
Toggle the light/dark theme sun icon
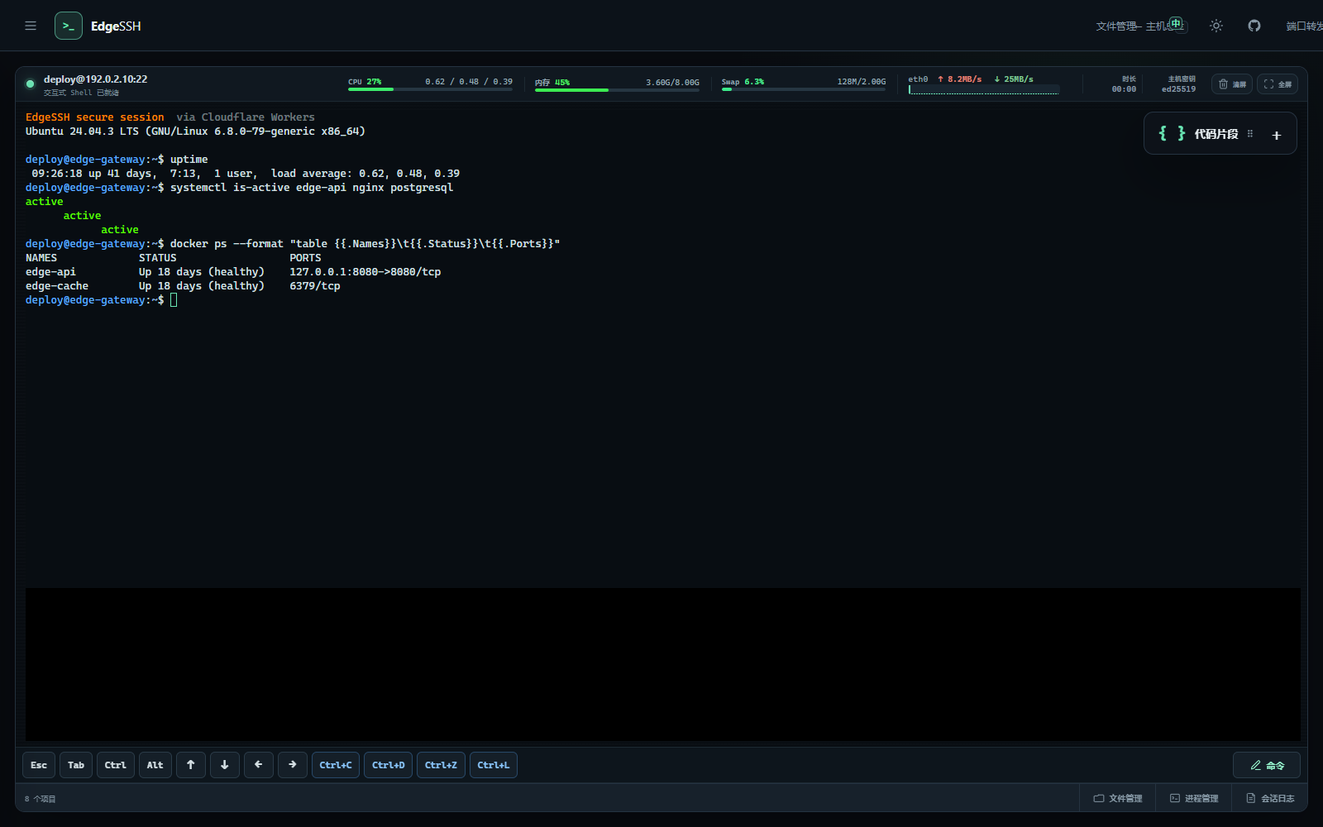pyautogui.click(x=1216, y=26)
